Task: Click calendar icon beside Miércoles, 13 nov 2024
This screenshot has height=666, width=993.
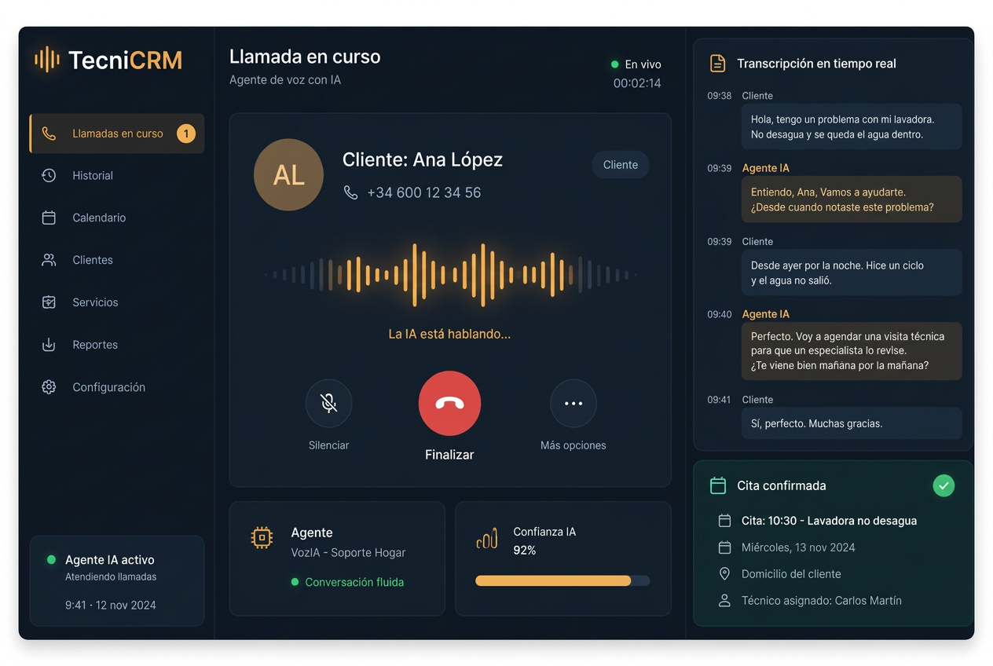Action: click(x=724, y=547)
